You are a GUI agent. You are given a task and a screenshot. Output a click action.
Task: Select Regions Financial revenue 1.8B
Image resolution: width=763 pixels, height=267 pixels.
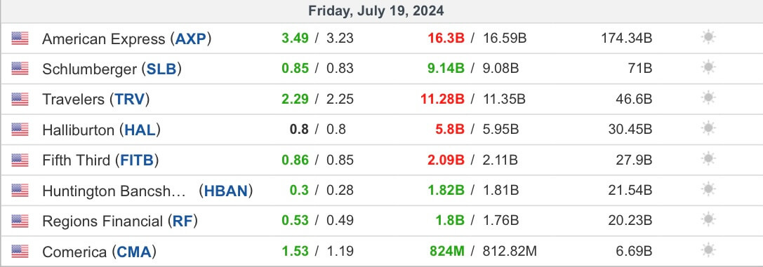450,220
